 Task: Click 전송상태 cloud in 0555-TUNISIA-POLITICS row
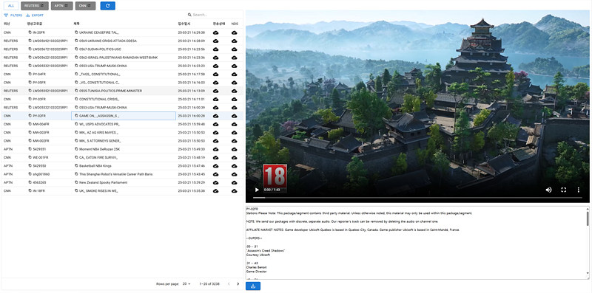point(215,91)
